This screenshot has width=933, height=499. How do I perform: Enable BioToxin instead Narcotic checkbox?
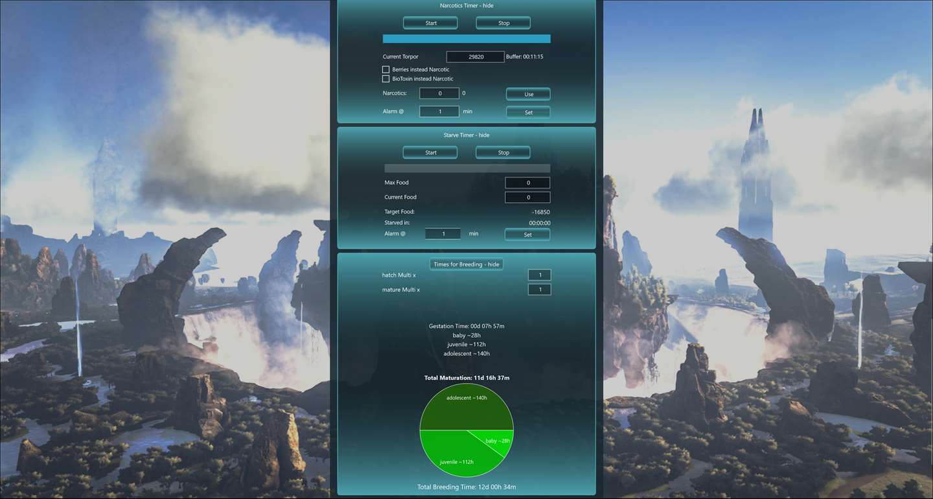[386, 79]
